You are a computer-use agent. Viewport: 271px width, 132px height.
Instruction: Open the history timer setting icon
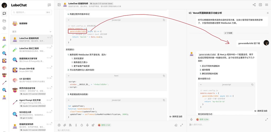(x=82, y=125)
